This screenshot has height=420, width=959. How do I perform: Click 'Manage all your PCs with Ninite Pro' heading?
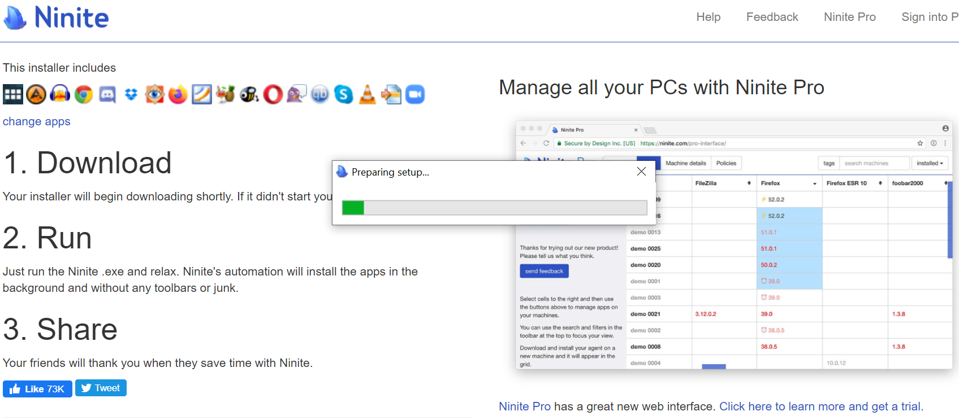[662, 88]
